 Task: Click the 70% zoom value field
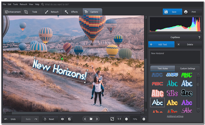click(x=135, y=119)
